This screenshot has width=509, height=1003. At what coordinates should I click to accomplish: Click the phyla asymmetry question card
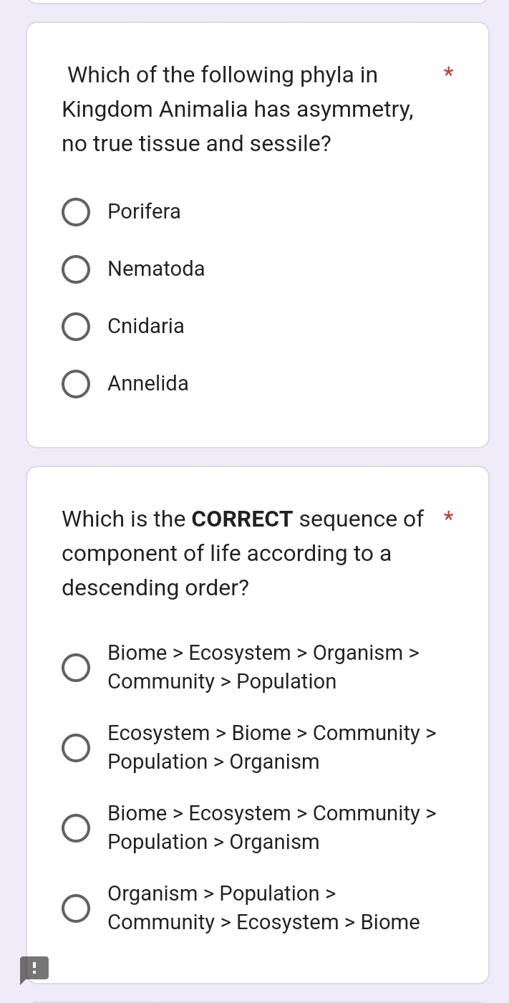point(258,233)
